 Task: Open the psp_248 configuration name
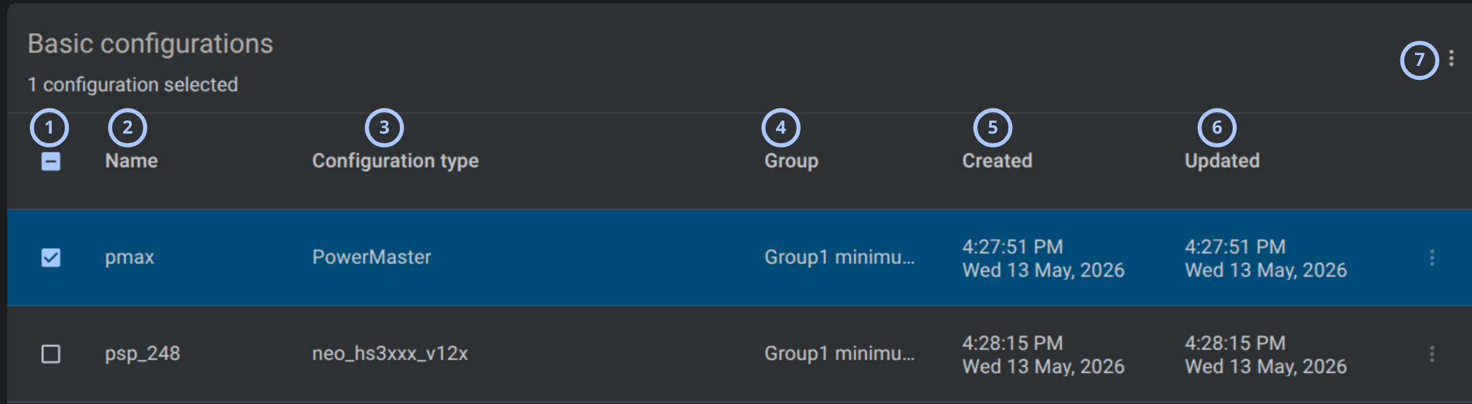pyautogui.click(x=143, y=353)
